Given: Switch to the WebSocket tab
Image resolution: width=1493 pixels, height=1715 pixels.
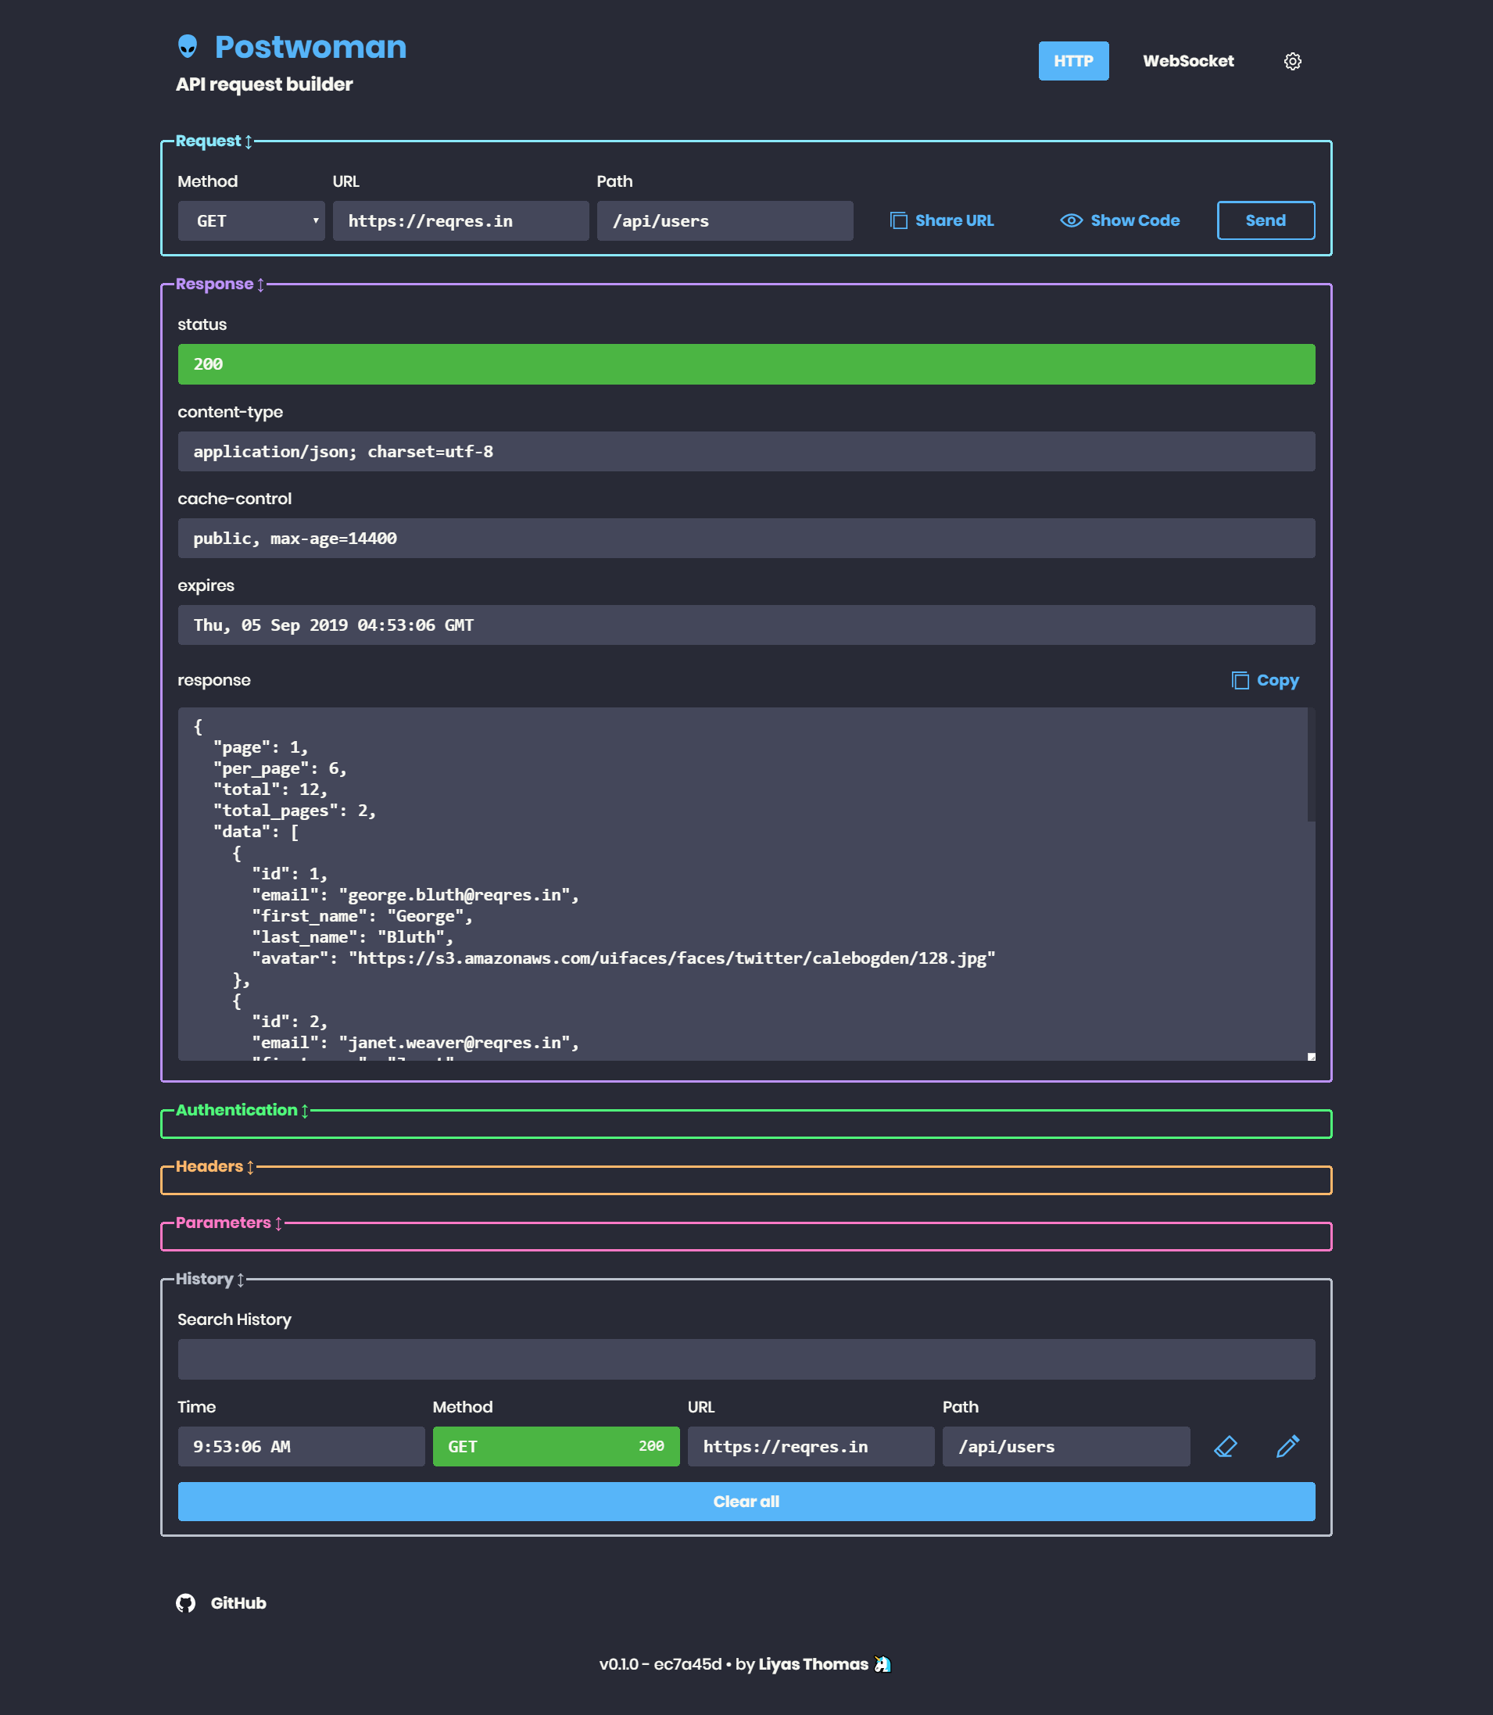Looking at the screenshot, I should click(1187, 62).
